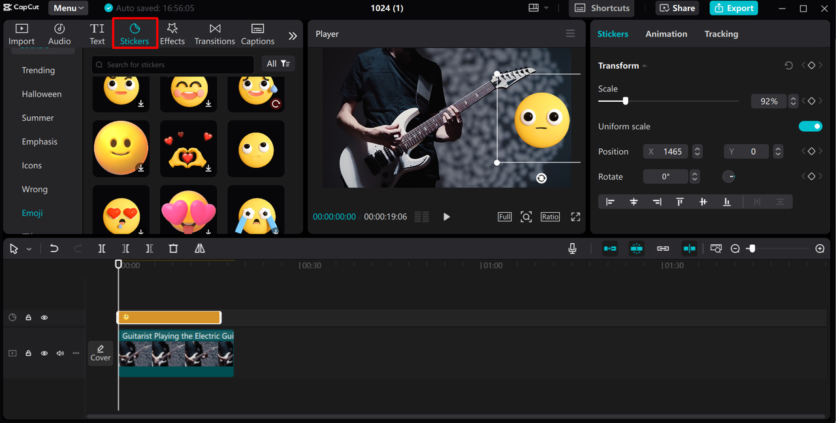This screenshot has height=423, width=836.
Task: Select the Wrong sticker category
Action: pyautogui.click(x=35, y=189)
